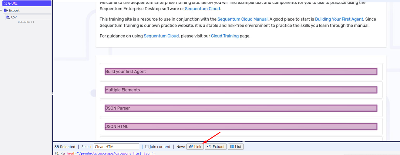Click the JSON HTML item
This screenshot has width=400, height=155.
[241, 126]
